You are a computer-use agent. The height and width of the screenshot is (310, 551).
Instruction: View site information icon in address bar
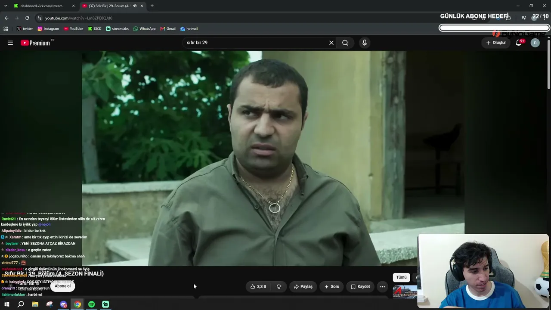pyautogui.click(x=40, y=18)
